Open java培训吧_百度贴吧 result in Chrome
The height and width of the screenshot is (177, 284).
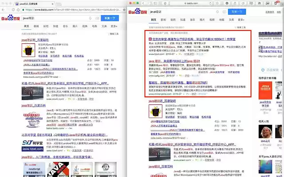click(x=35, y=40)
